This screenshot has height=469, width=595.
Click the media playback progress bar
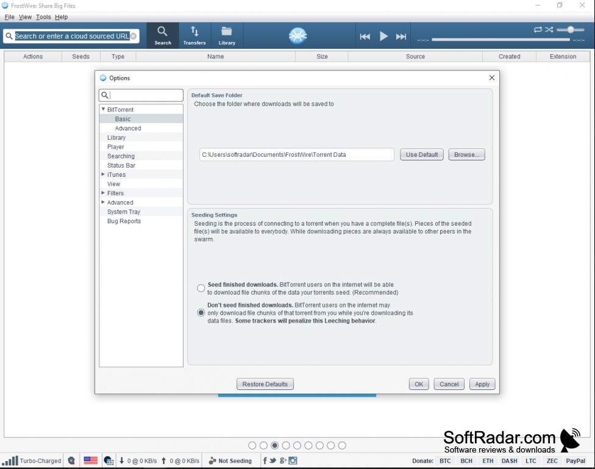click(x=501, y=40)
